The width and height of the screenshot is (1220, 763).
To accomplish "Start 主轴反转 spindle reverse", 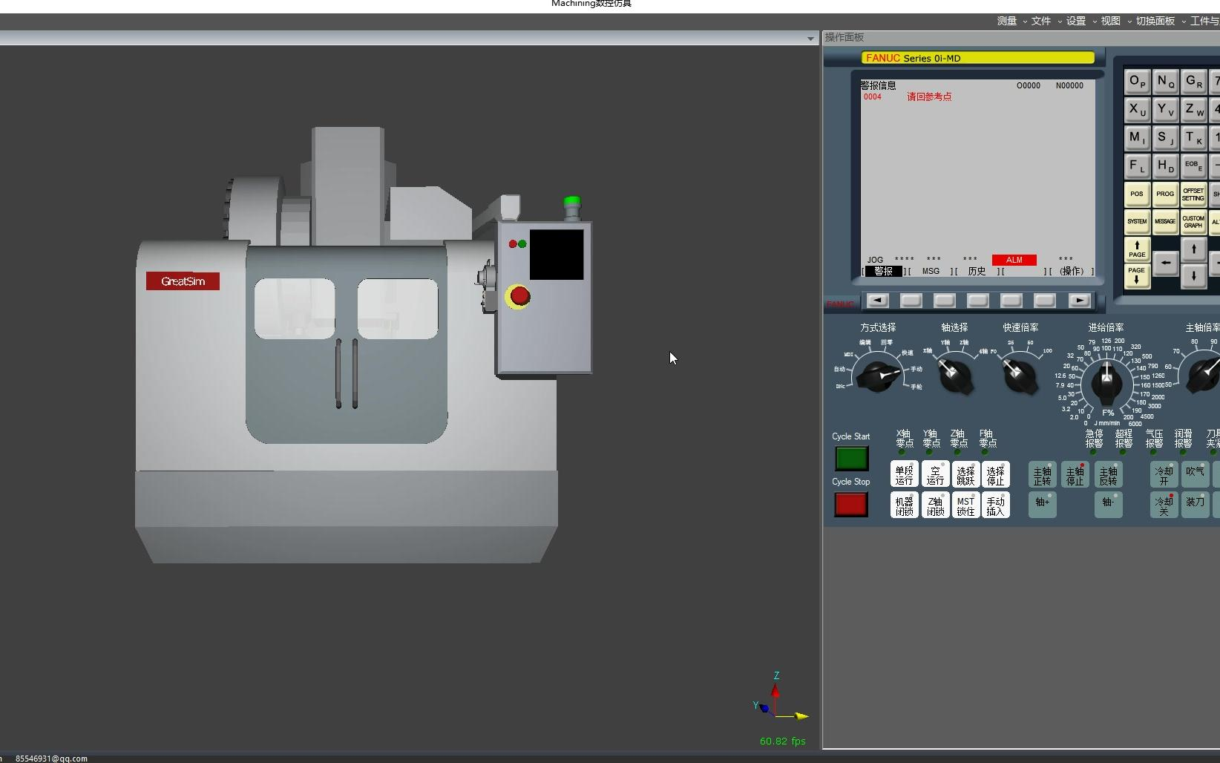I will point(1108,474).
